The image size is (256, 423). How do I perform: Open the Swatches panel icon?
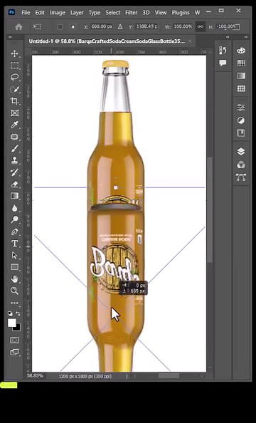tap(241, 63)
